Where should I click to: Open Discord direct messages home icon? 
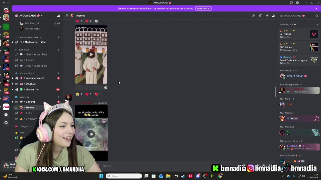coord(6,9)
